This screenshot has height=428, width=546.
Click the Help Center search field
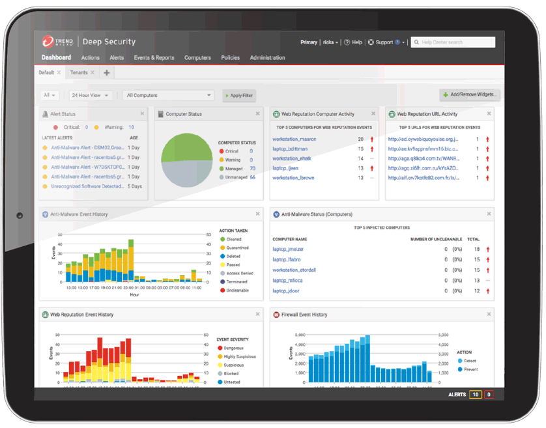[455, 42]
